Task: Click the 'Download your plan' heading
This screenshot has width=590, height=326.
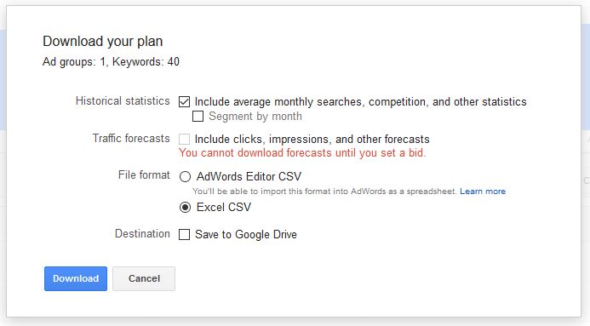Action: tap(103, 41)
